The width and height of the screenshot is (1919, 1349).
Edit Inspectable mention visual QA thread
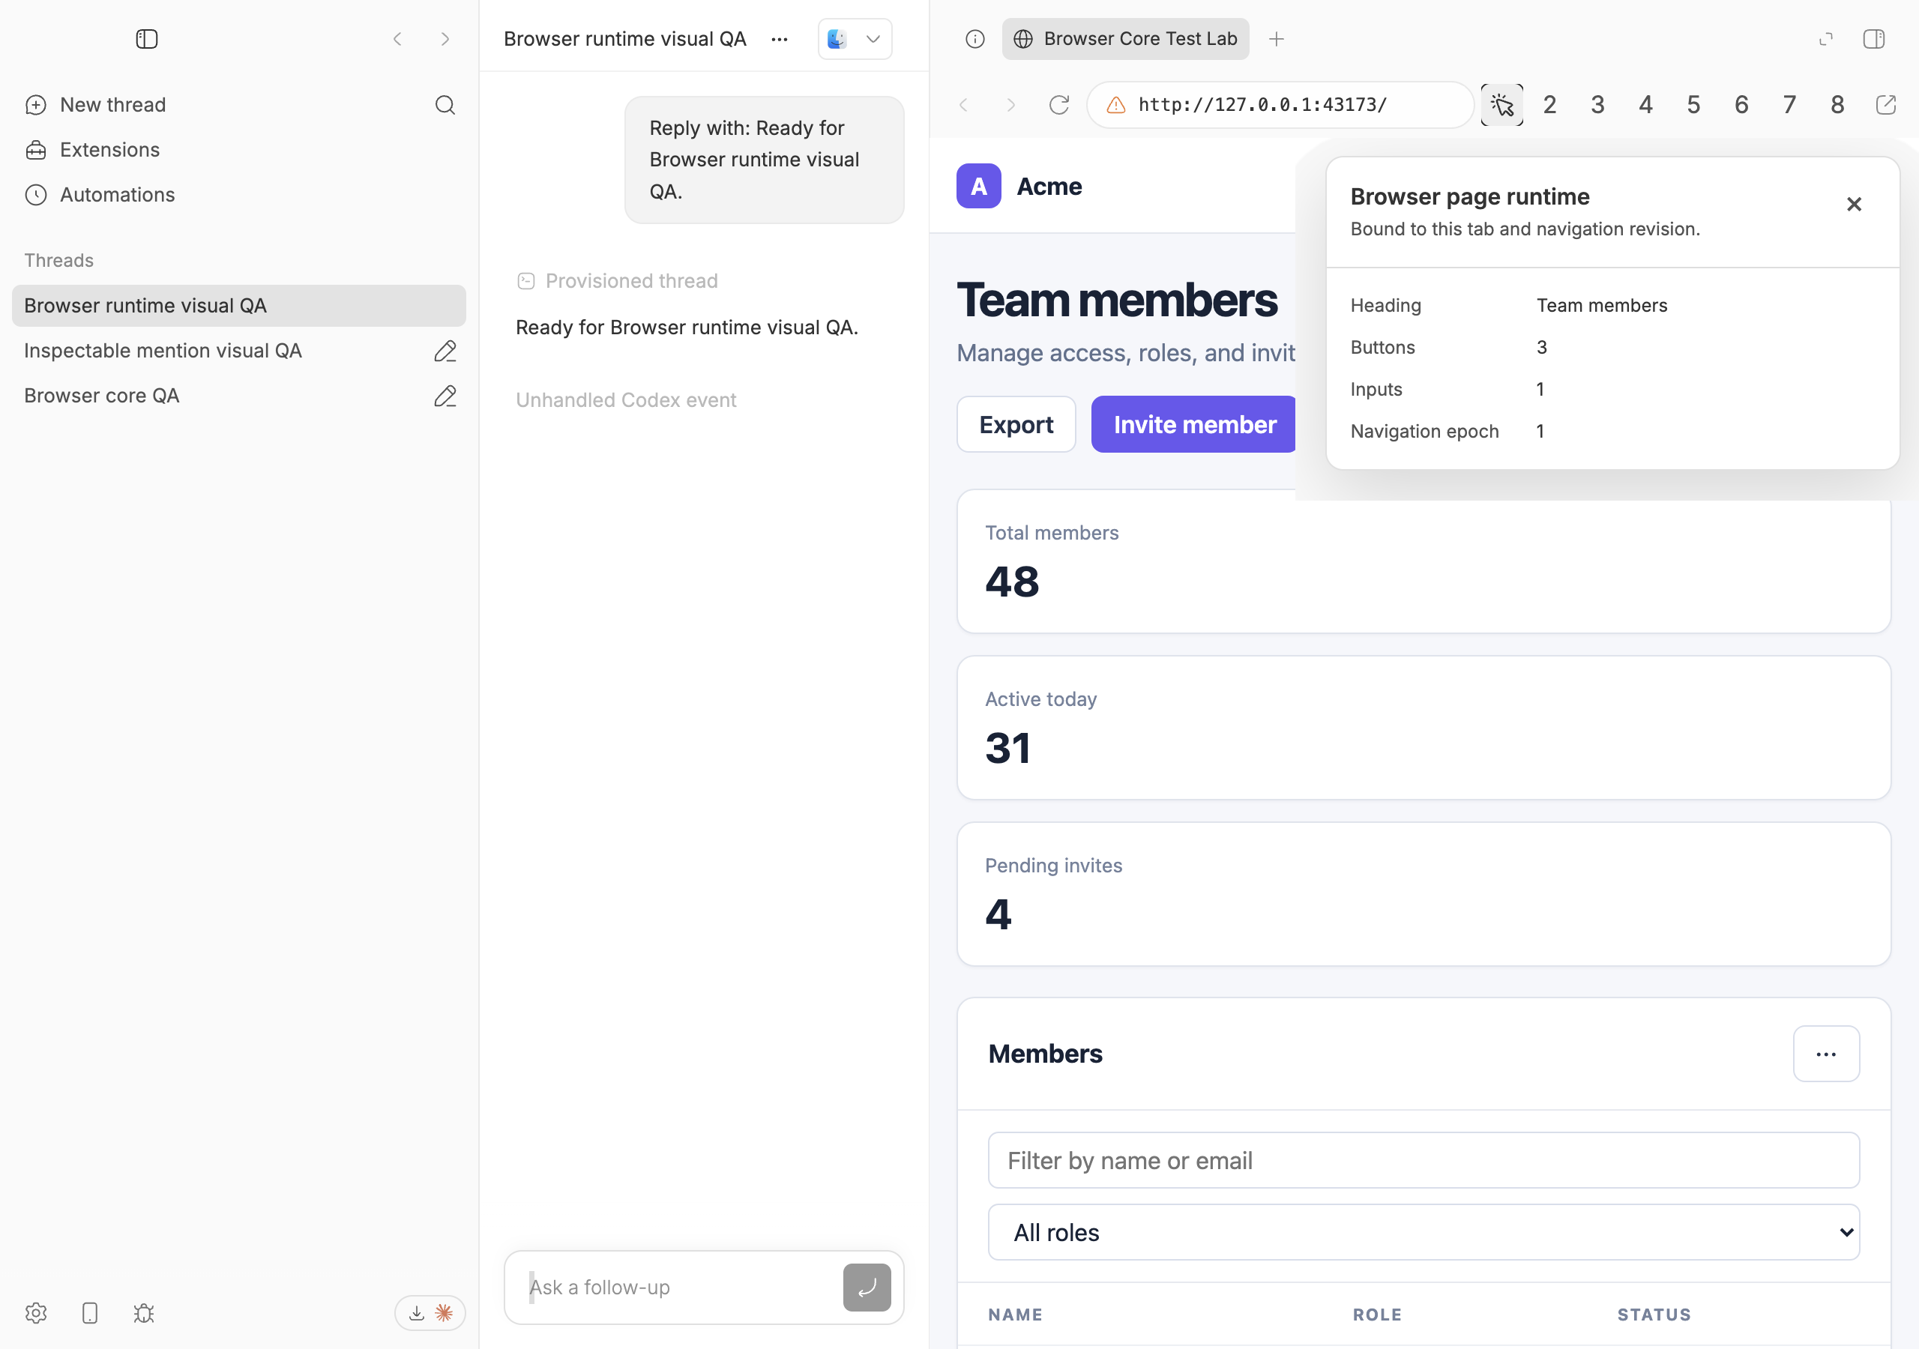445,350
